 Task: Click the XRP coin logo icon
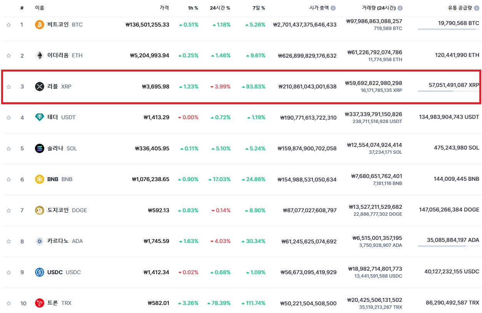click(x=40, y=87)
